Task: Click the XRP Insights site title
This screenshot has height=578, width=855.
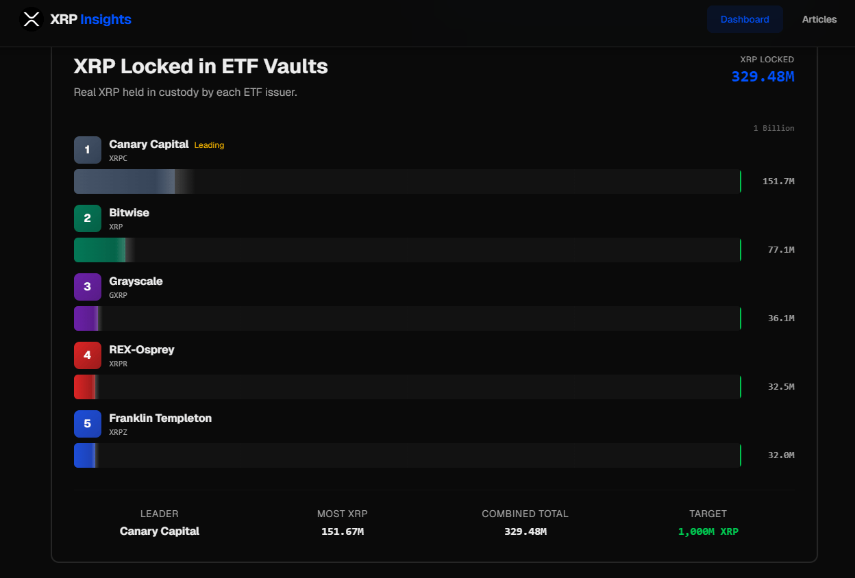Action: (x=89, y=19)
